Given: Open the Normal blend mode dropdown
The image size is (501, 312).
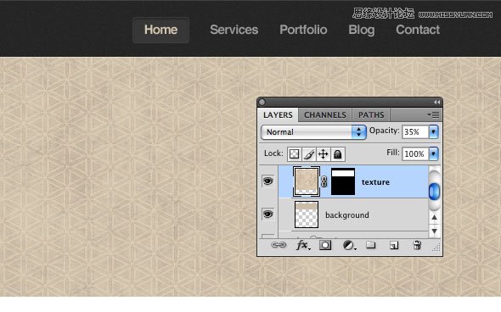Looking at the screenshot, I should tap(313, 131).
